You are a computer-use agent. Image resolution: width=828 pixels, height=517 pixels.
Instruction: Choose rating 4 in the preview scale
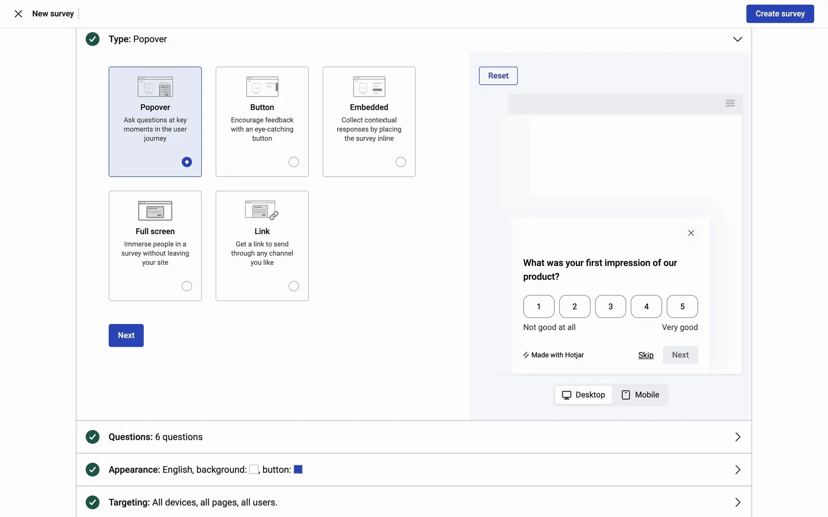[x=646, y=306]
